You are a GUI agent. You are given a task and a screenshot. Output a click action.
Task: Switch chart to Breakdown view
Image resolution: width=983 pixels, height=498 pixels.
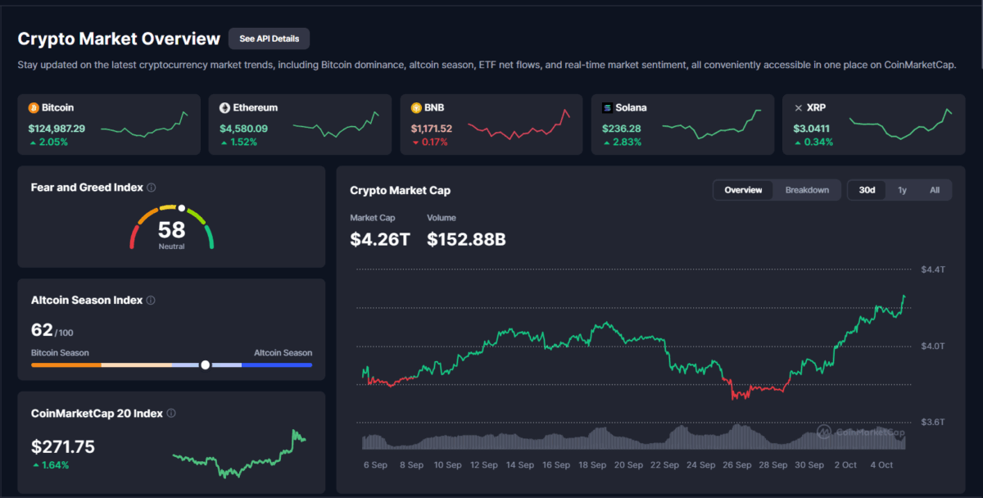click(x=807, y=190)
